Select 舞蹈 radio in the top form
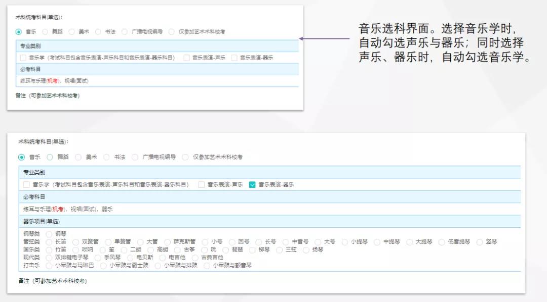The image size is (547, 302). click(45, 32)
